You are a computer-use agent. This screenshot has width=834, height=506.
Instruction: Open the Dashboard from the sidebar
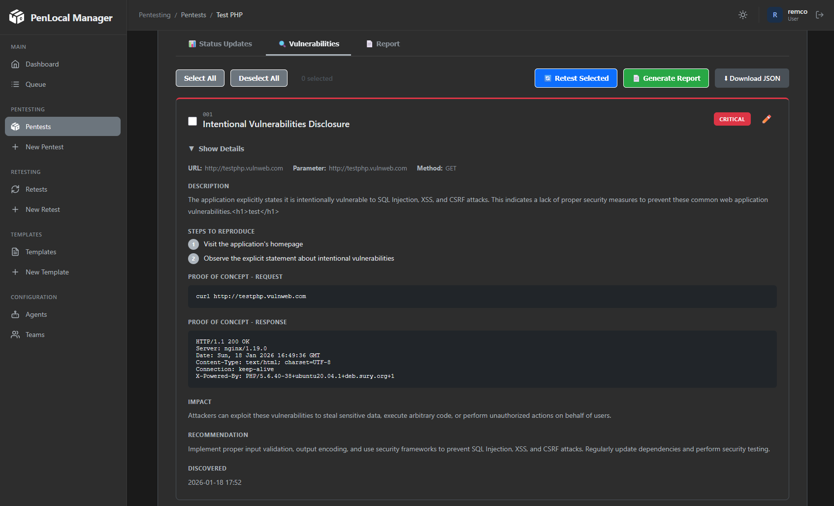(41, 64)
